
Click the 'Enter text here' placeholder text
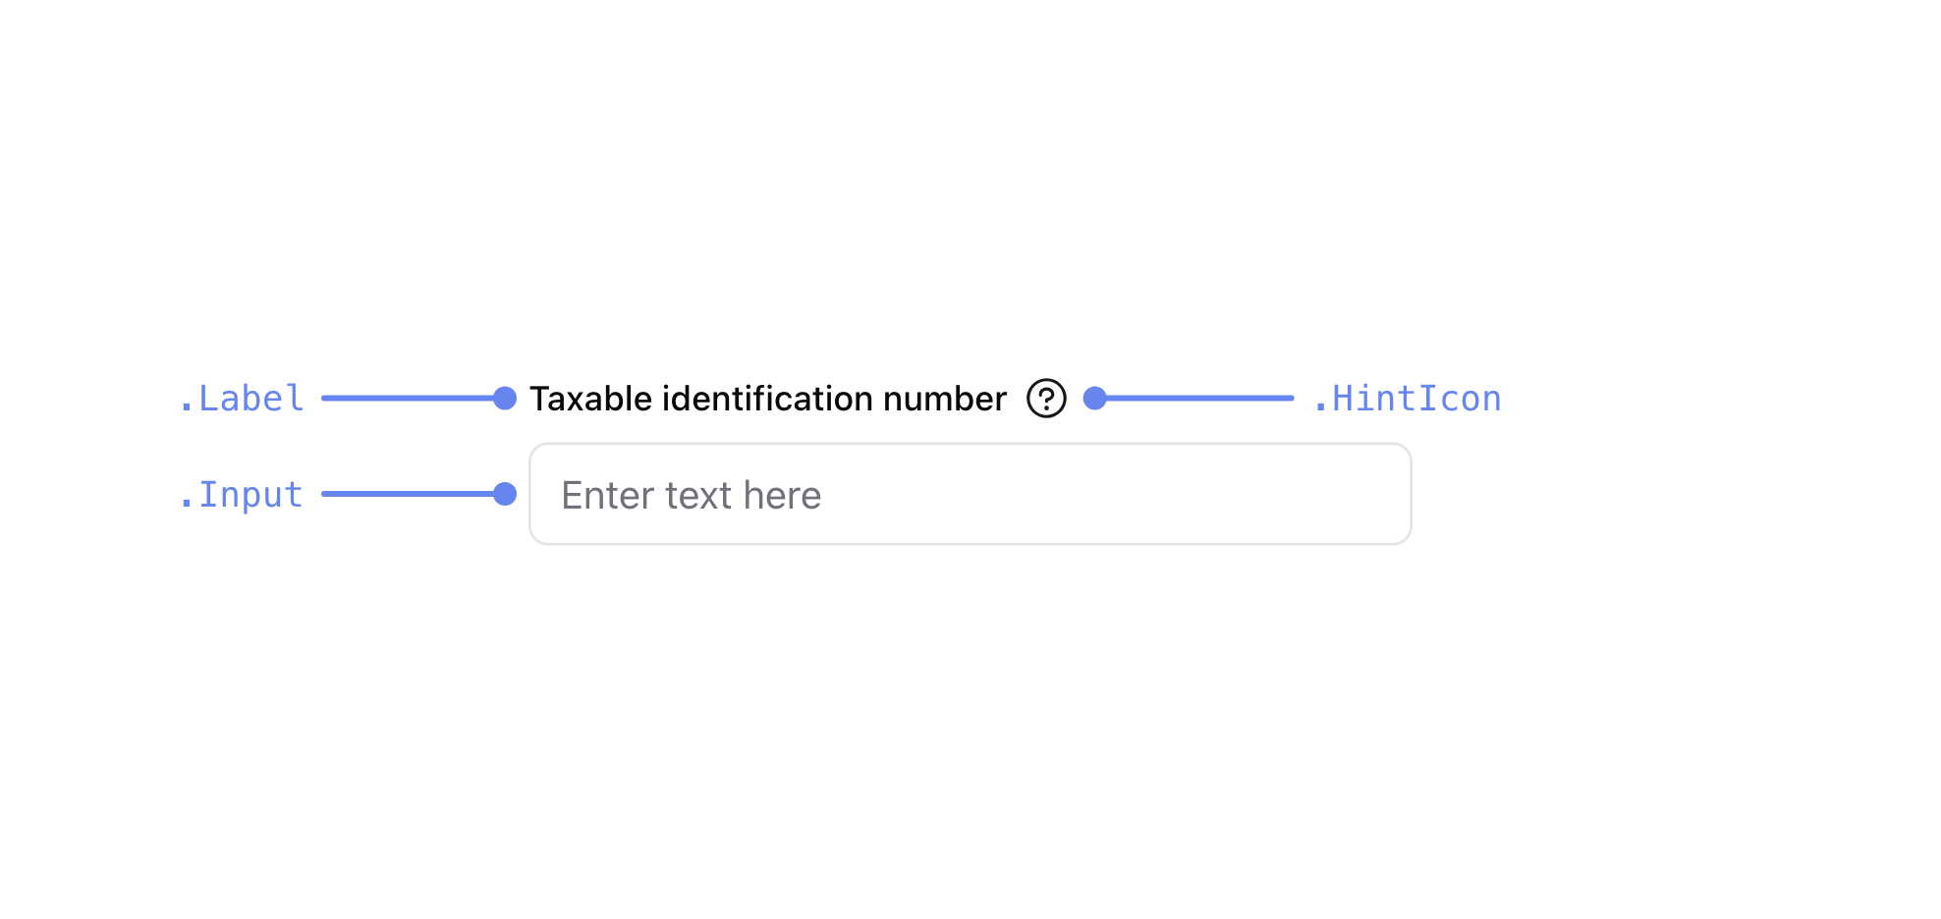[691, 496]
